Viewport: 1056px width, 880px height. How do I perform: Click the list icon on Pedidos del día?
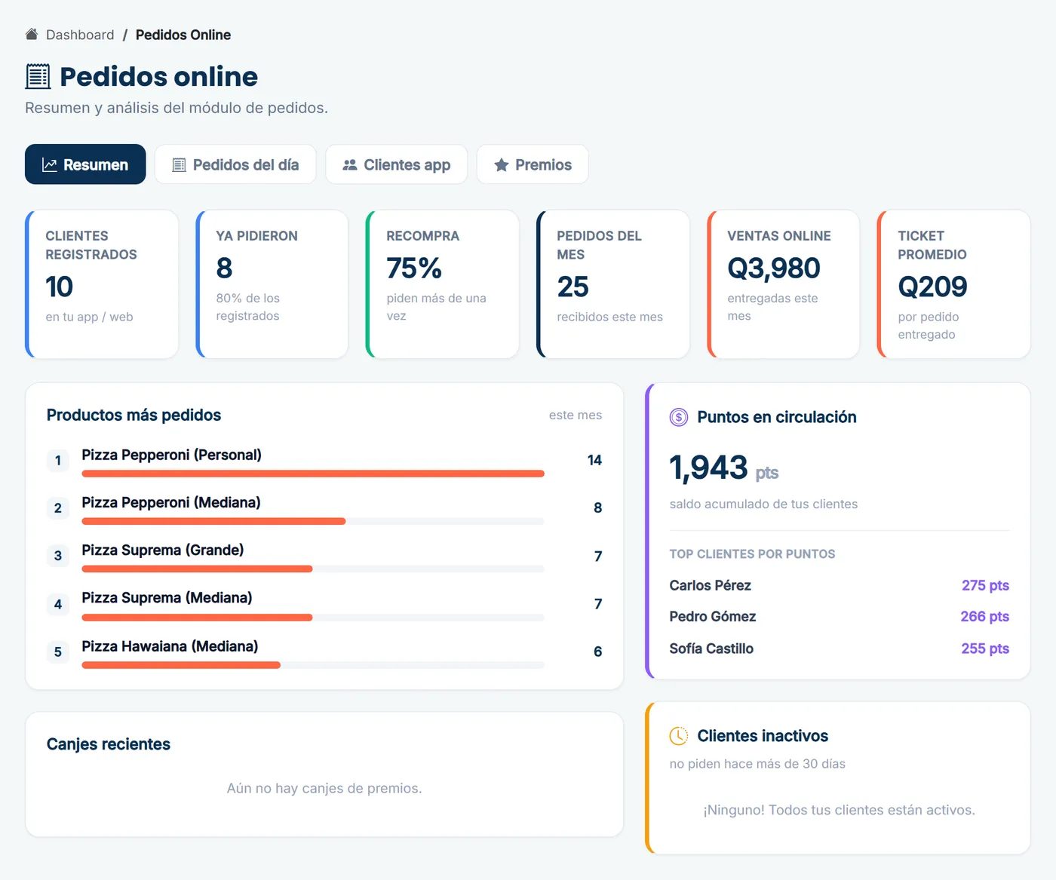[179, 165]
